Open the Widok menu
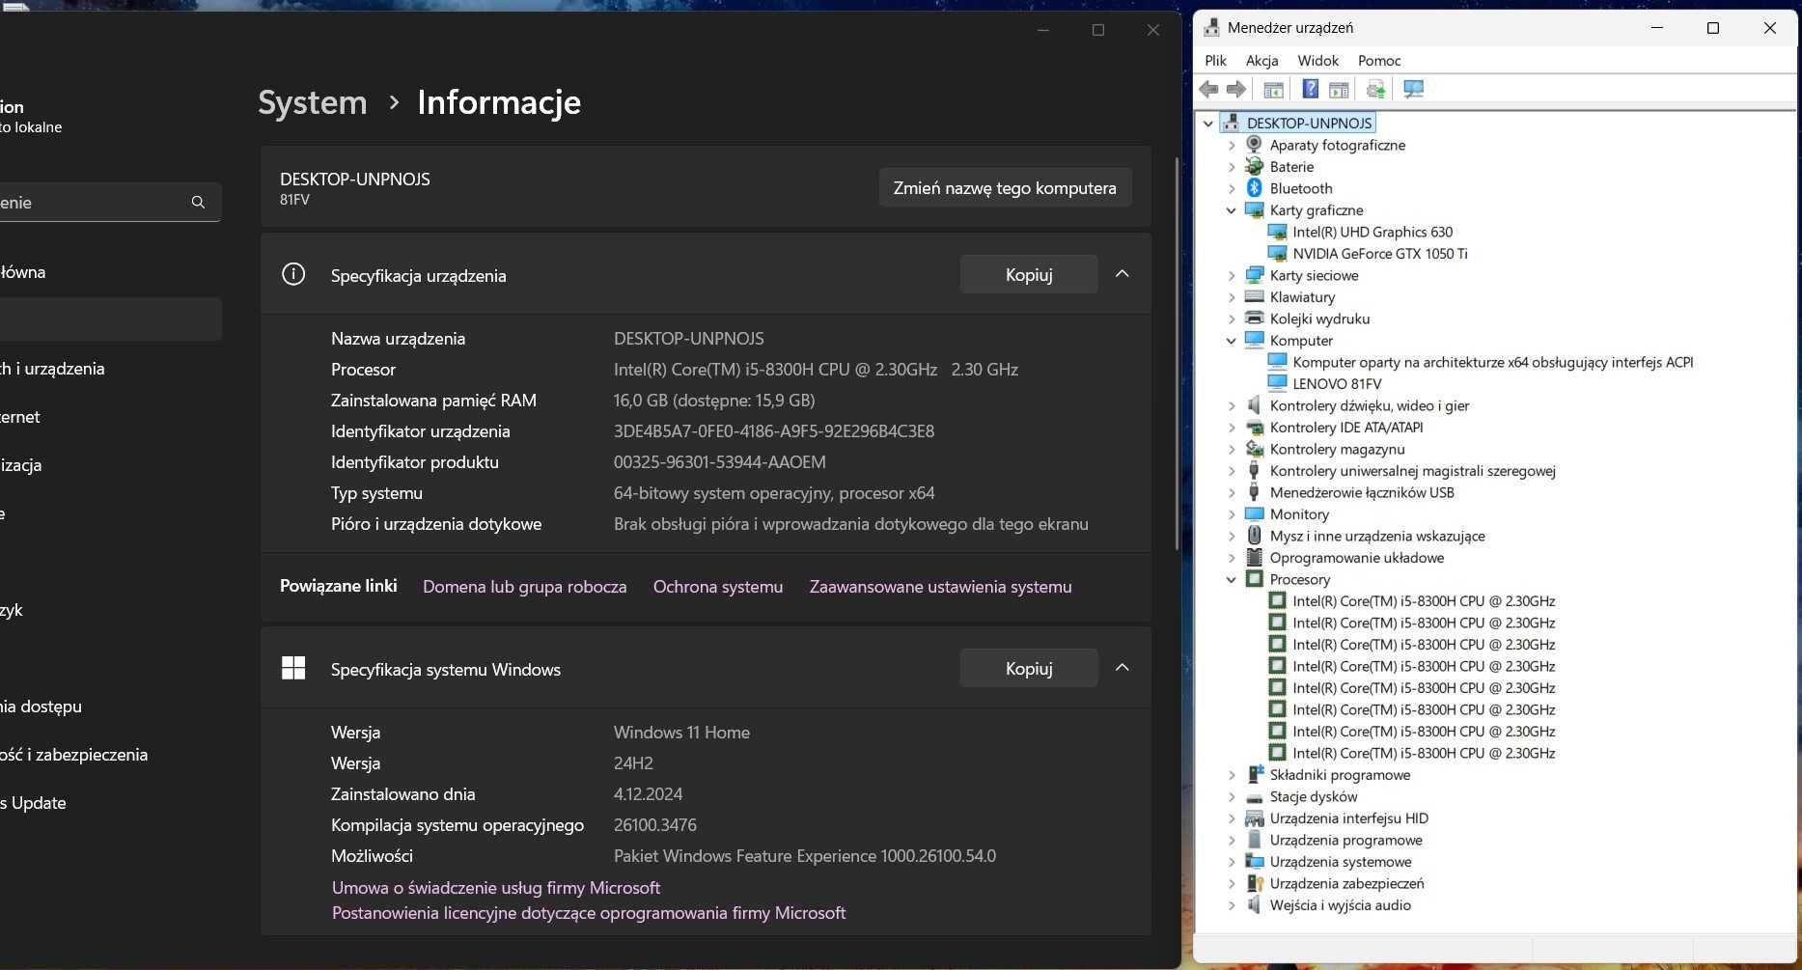The width and height of the screenshot is (1802, 970). click(1317, 60)
